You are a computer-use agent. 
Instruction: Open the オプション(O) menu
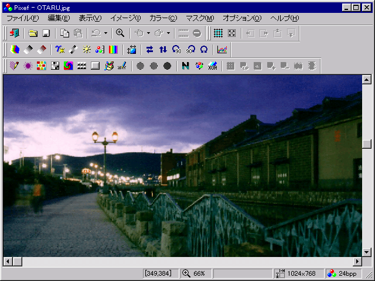point(242,18)
